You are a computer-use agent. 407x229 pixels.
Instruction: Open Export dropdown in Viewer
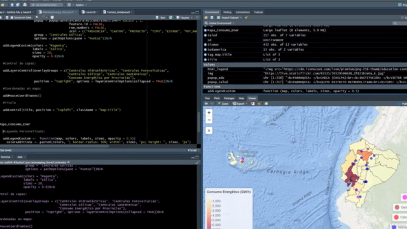[x=240, y=104]
